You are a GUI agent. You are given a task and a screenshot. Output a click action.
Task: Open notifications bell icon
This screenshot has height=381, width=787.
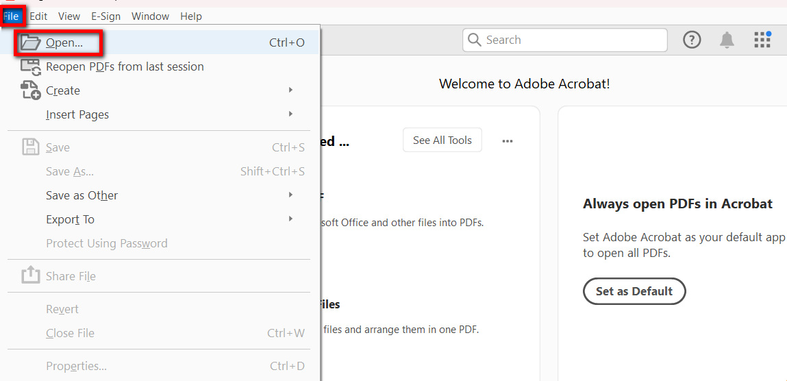[x=727, y=40]
